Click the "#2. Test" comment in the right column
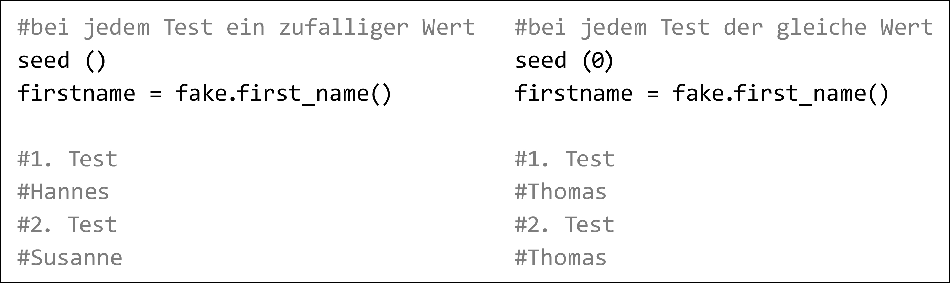The width and height of the screenshot is (950, 283). [x=564, y=225]
